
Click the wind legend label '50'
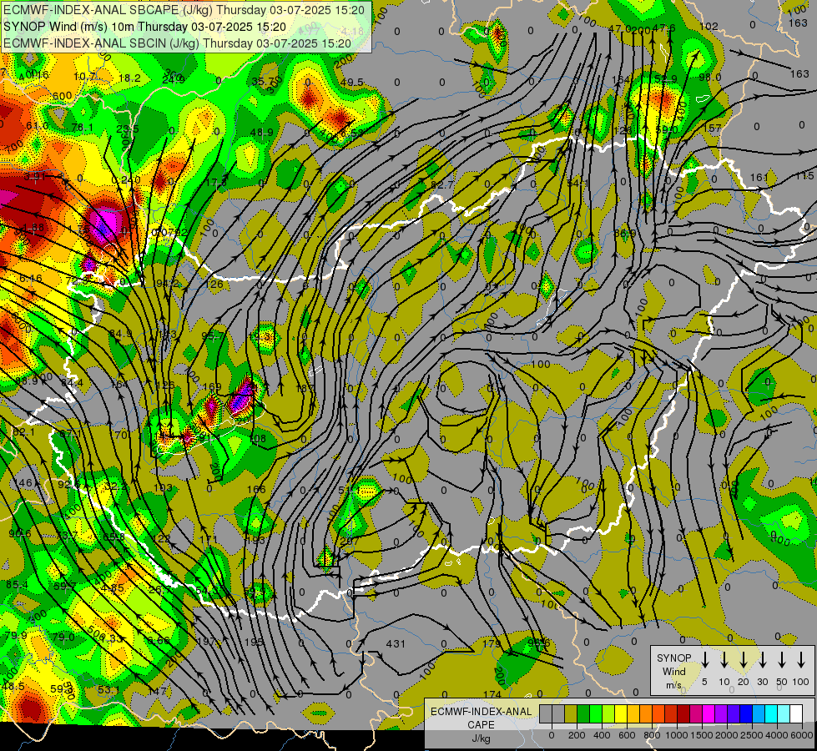782,682
